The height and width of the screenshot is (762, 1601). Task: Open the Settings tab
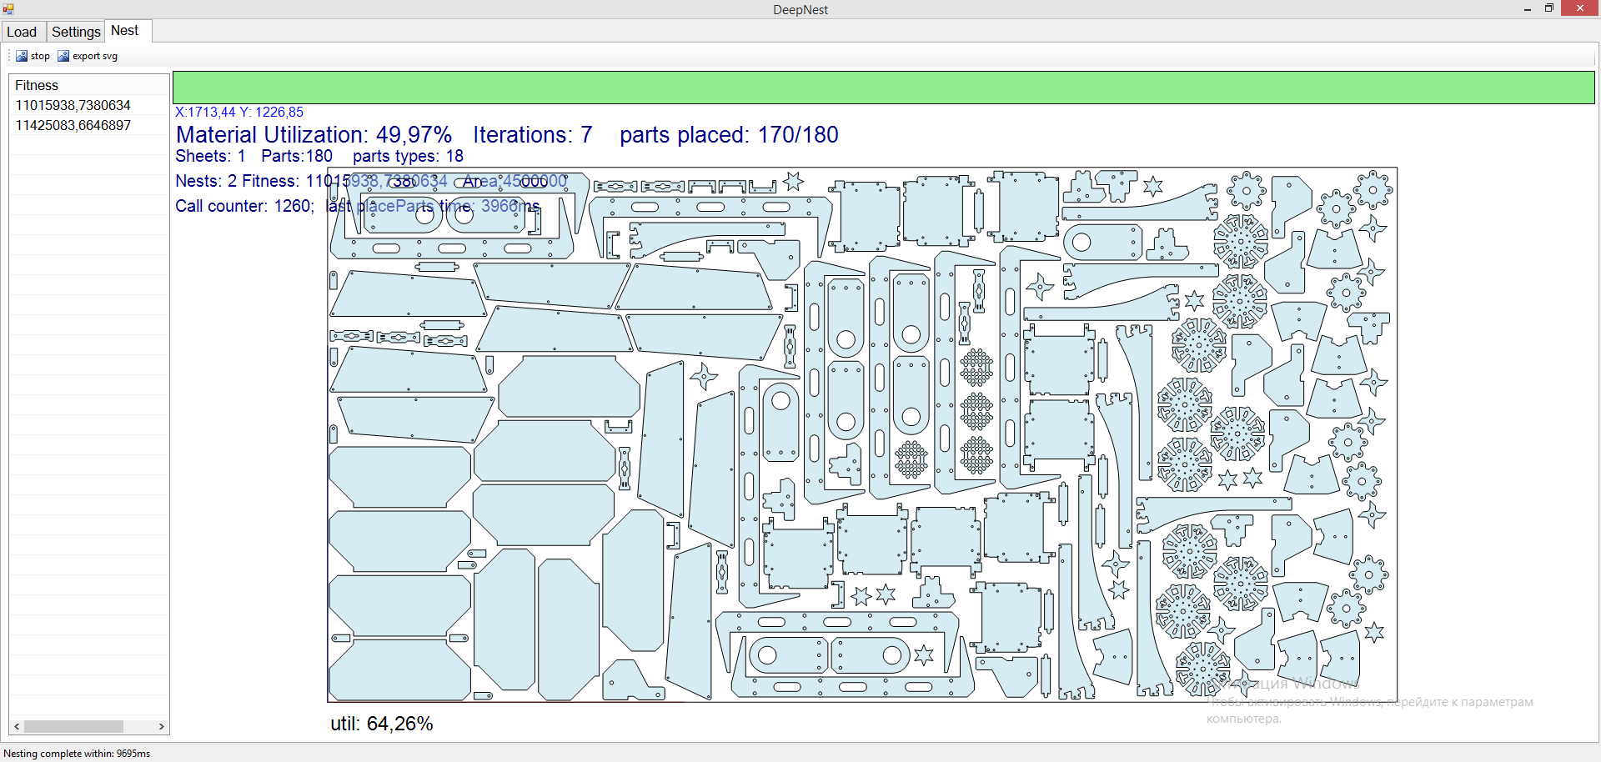pyautogui.click(x=76, y=32)
